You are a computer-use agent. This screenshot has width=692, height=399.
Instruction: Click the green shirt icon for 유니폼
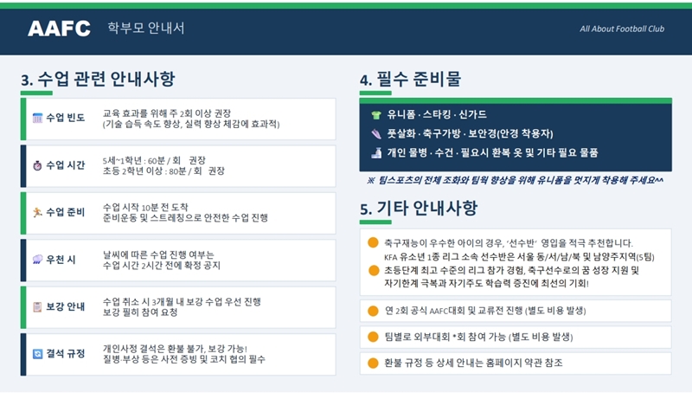(375, 114)
